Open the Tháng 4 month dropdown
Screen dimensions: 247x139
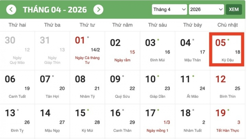[x=170, y=10]
